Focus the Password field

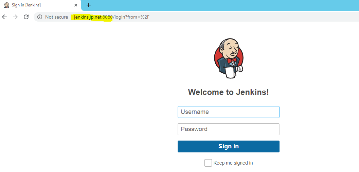click(229, 129)
